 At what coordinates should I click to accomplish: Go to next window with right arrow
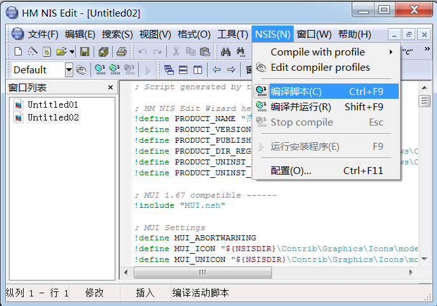coord(231,69)
